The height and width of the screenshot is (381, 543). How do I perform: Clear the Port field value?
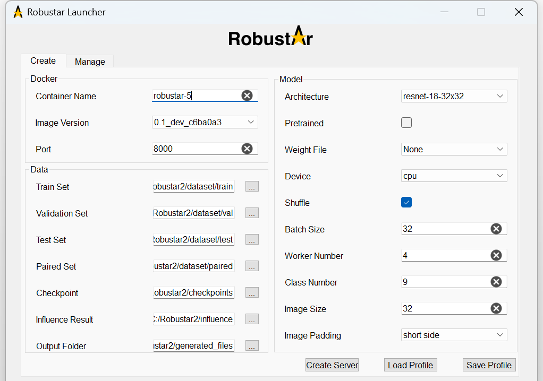[247, 149]
